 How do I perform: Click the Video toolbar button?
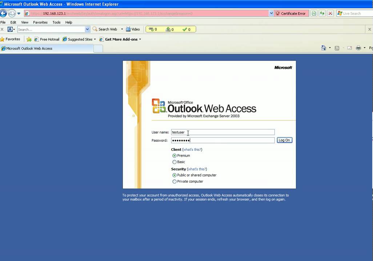click(133, 29)
